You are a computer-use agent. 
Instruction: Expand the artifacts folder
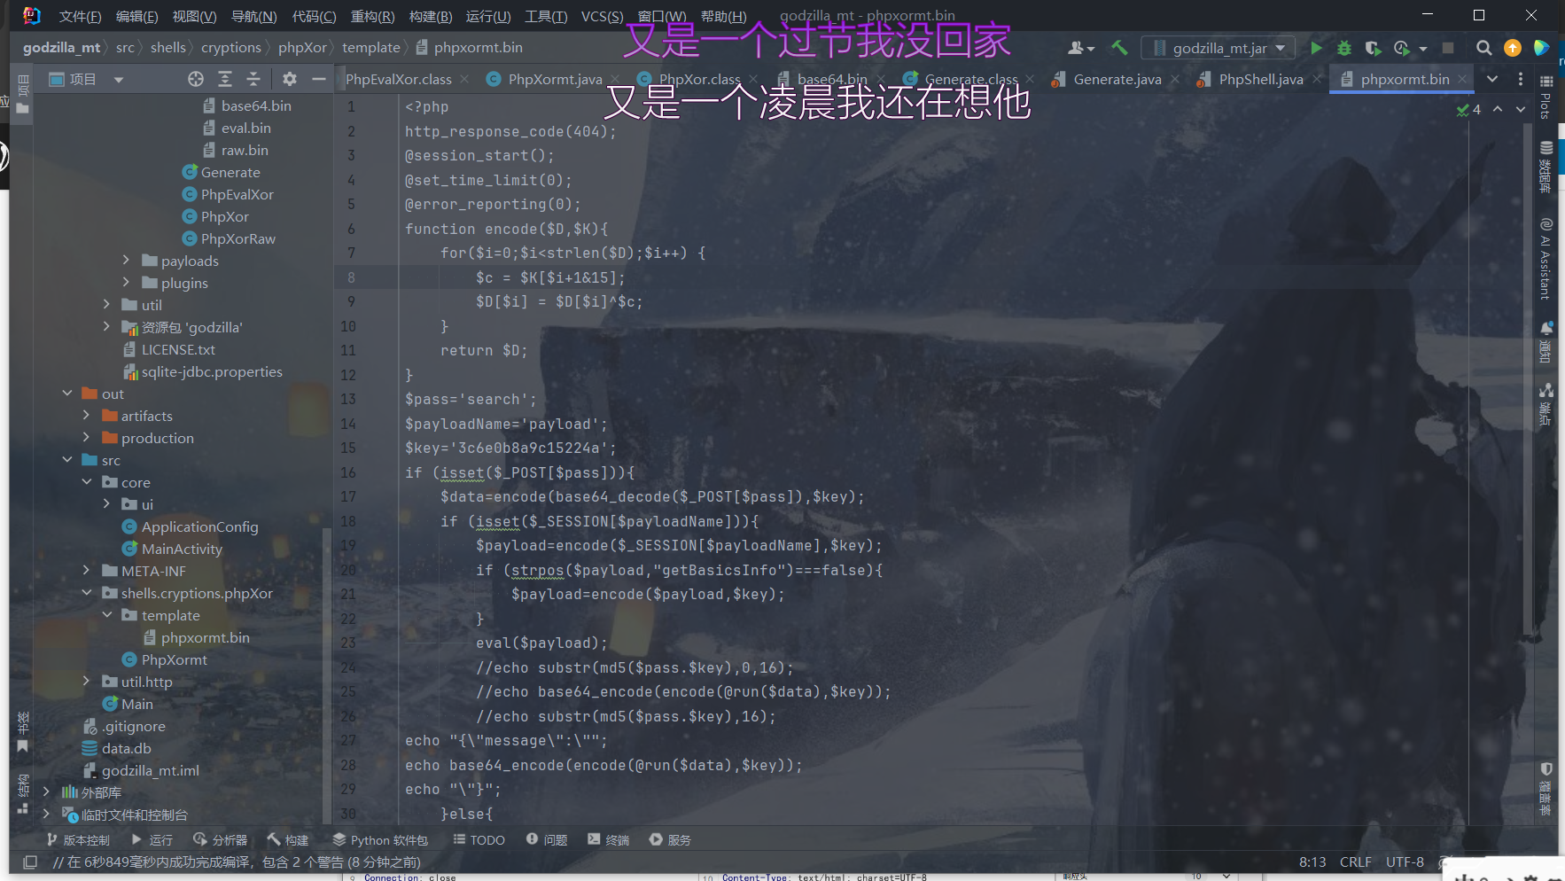click(x=86, y=415)
